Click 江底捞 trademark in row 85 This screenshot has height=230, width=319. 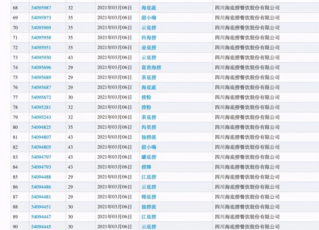(149, 177)
